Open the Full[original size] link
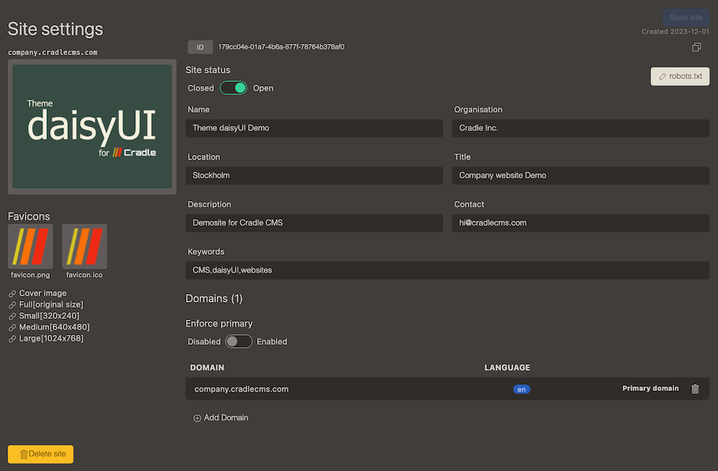 46,304
